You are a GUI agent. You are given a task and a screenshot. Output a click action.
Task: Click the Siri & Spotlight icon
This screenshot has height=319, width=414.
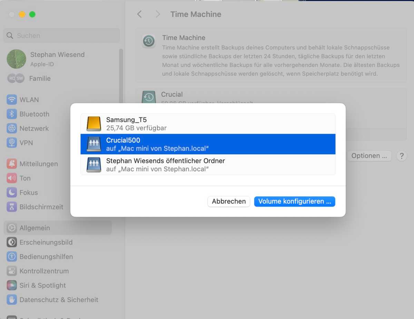tap(12, 286)
